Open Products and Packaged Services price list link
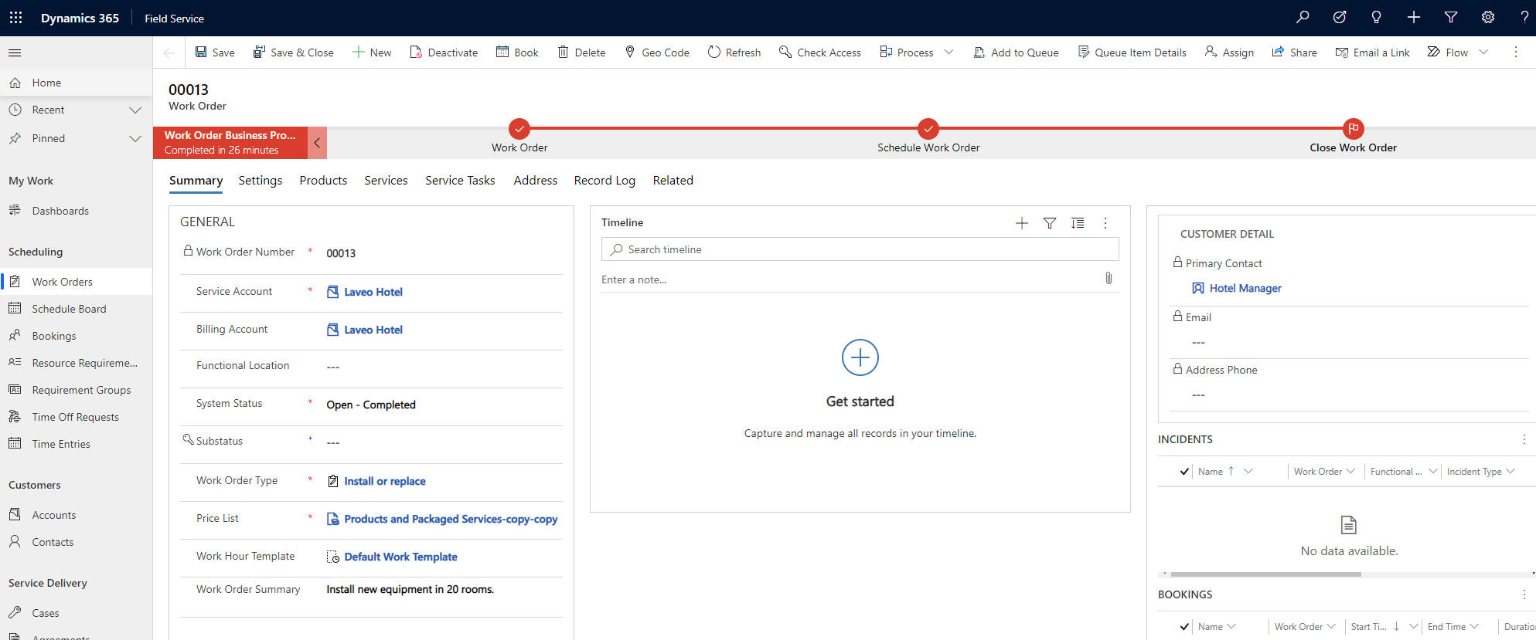Image resolution: width=1536 pixels, height=640 pixels. [451, 519]
